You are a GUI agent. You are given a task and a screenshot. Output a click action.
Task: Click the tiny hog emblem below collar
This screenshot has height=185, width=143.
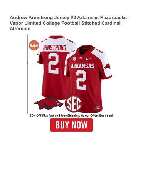coord(81,58)
